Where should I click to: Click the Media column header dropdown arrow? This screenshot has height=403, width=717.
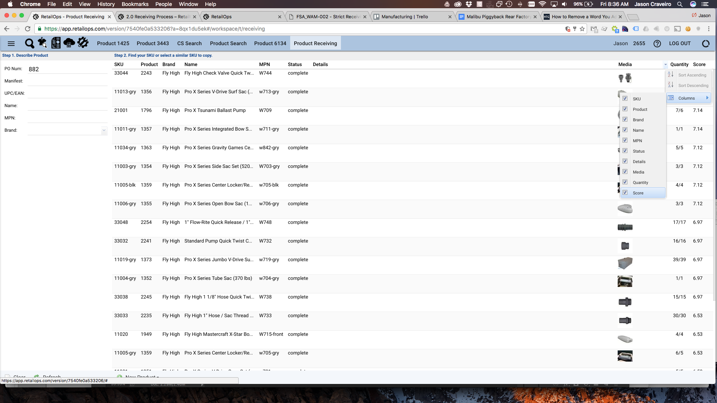tap(665, 65)
